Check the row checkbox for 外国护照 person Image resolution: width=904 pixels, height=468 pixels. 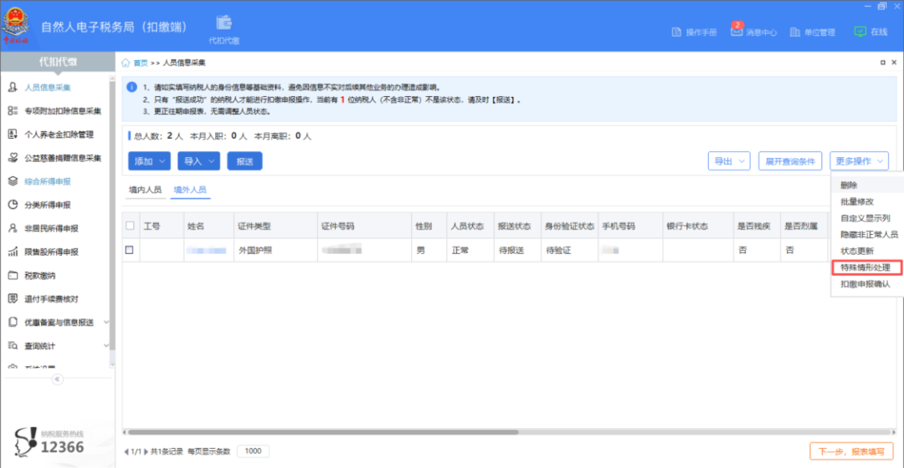130,250
